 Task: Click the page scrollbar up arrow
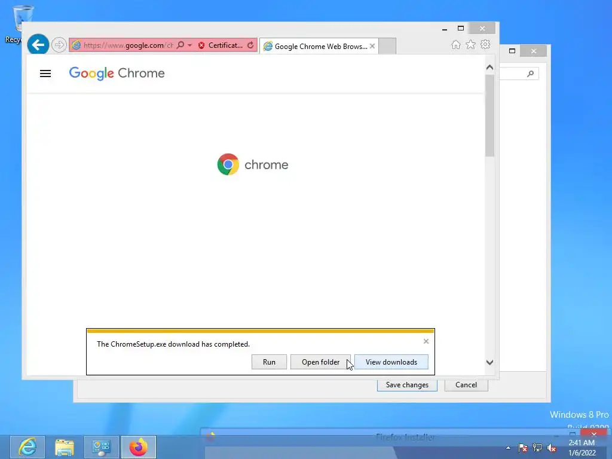click(x=490, y=68)
